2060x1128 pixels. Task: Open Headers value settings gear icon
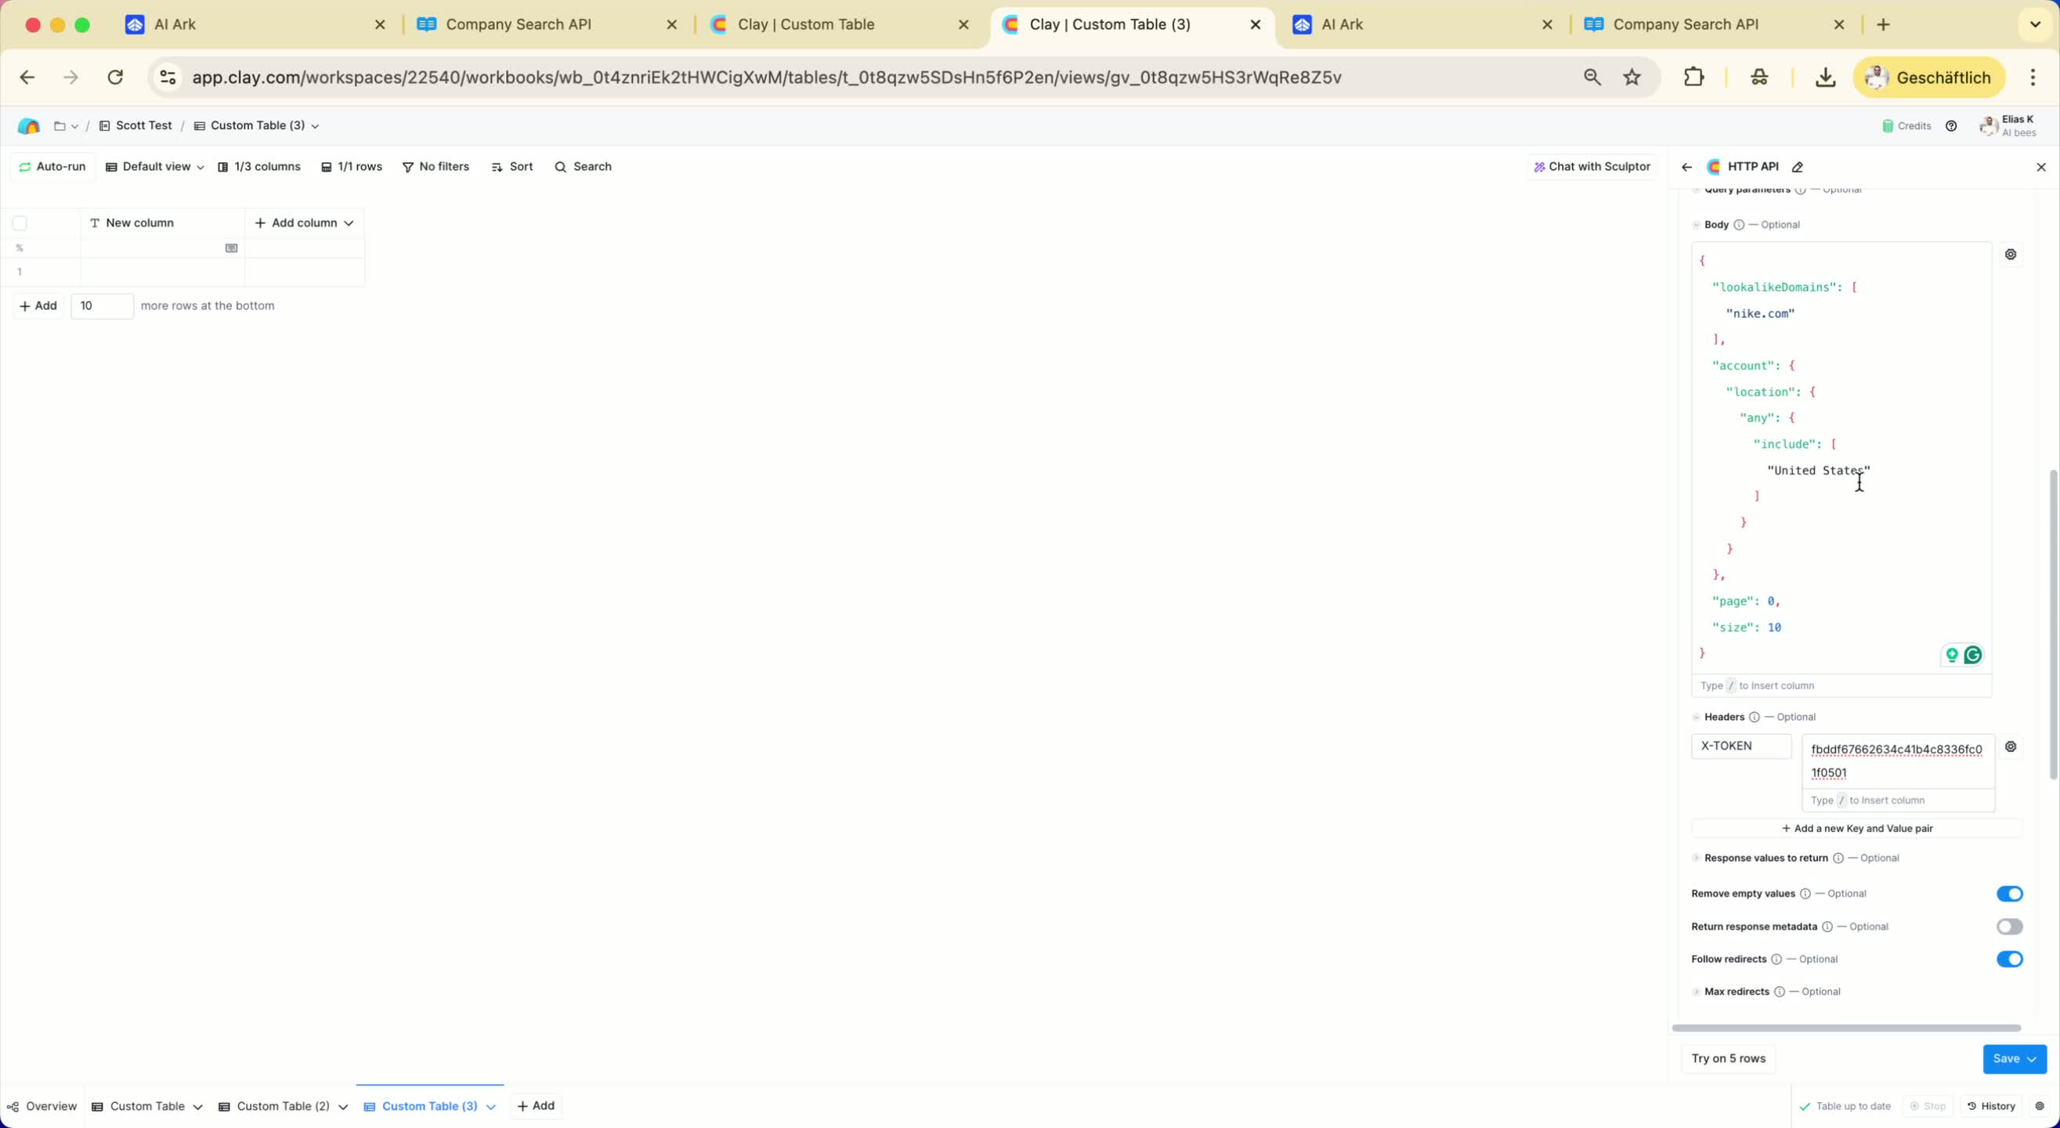point(2011,747)
